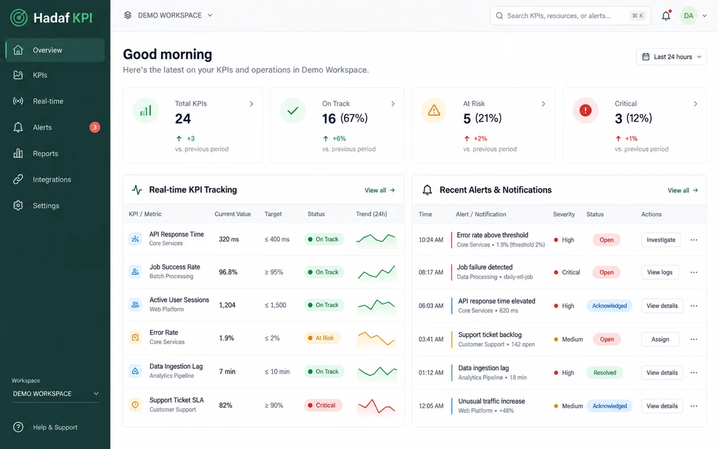Screen dimensions: 718x449
Task: Click the Total KPIs bar chart icon
Action: (146, 110)
